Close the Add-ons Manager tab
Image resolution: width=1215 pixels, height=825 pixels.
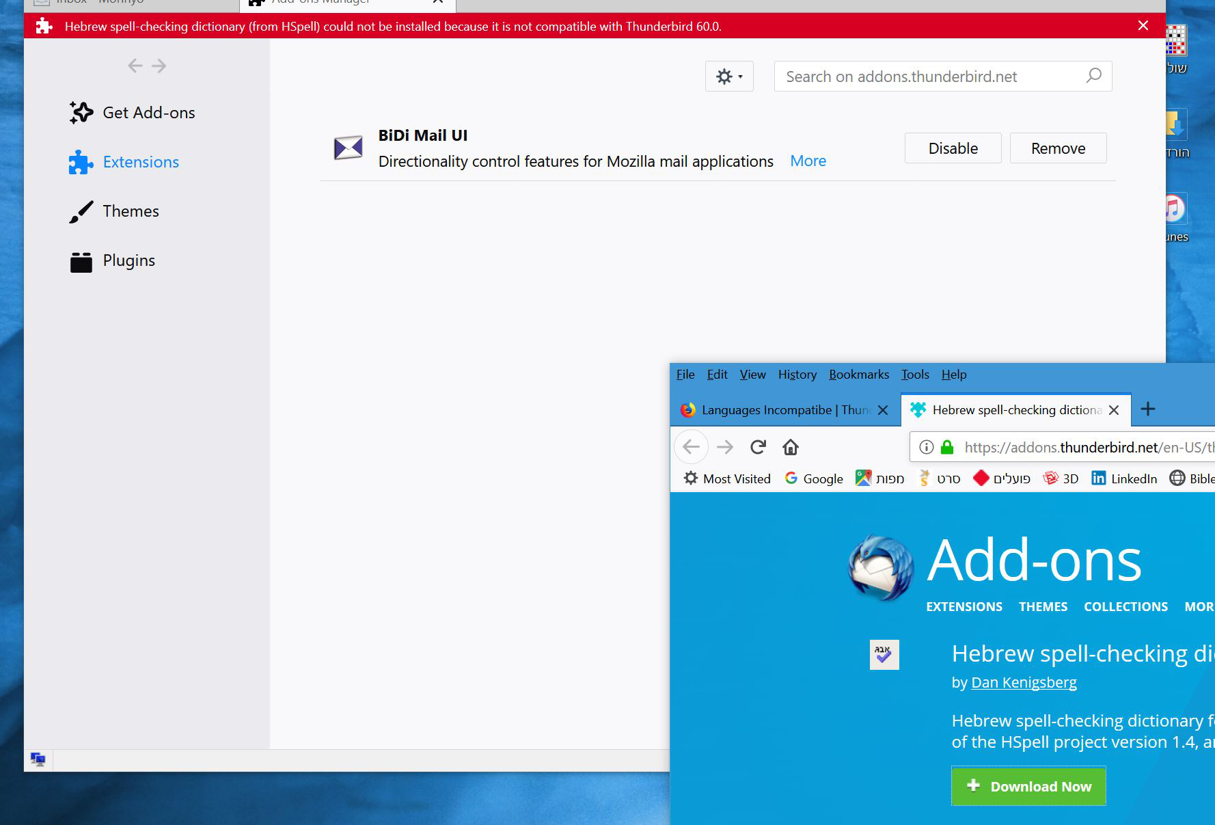click(438, 2)
